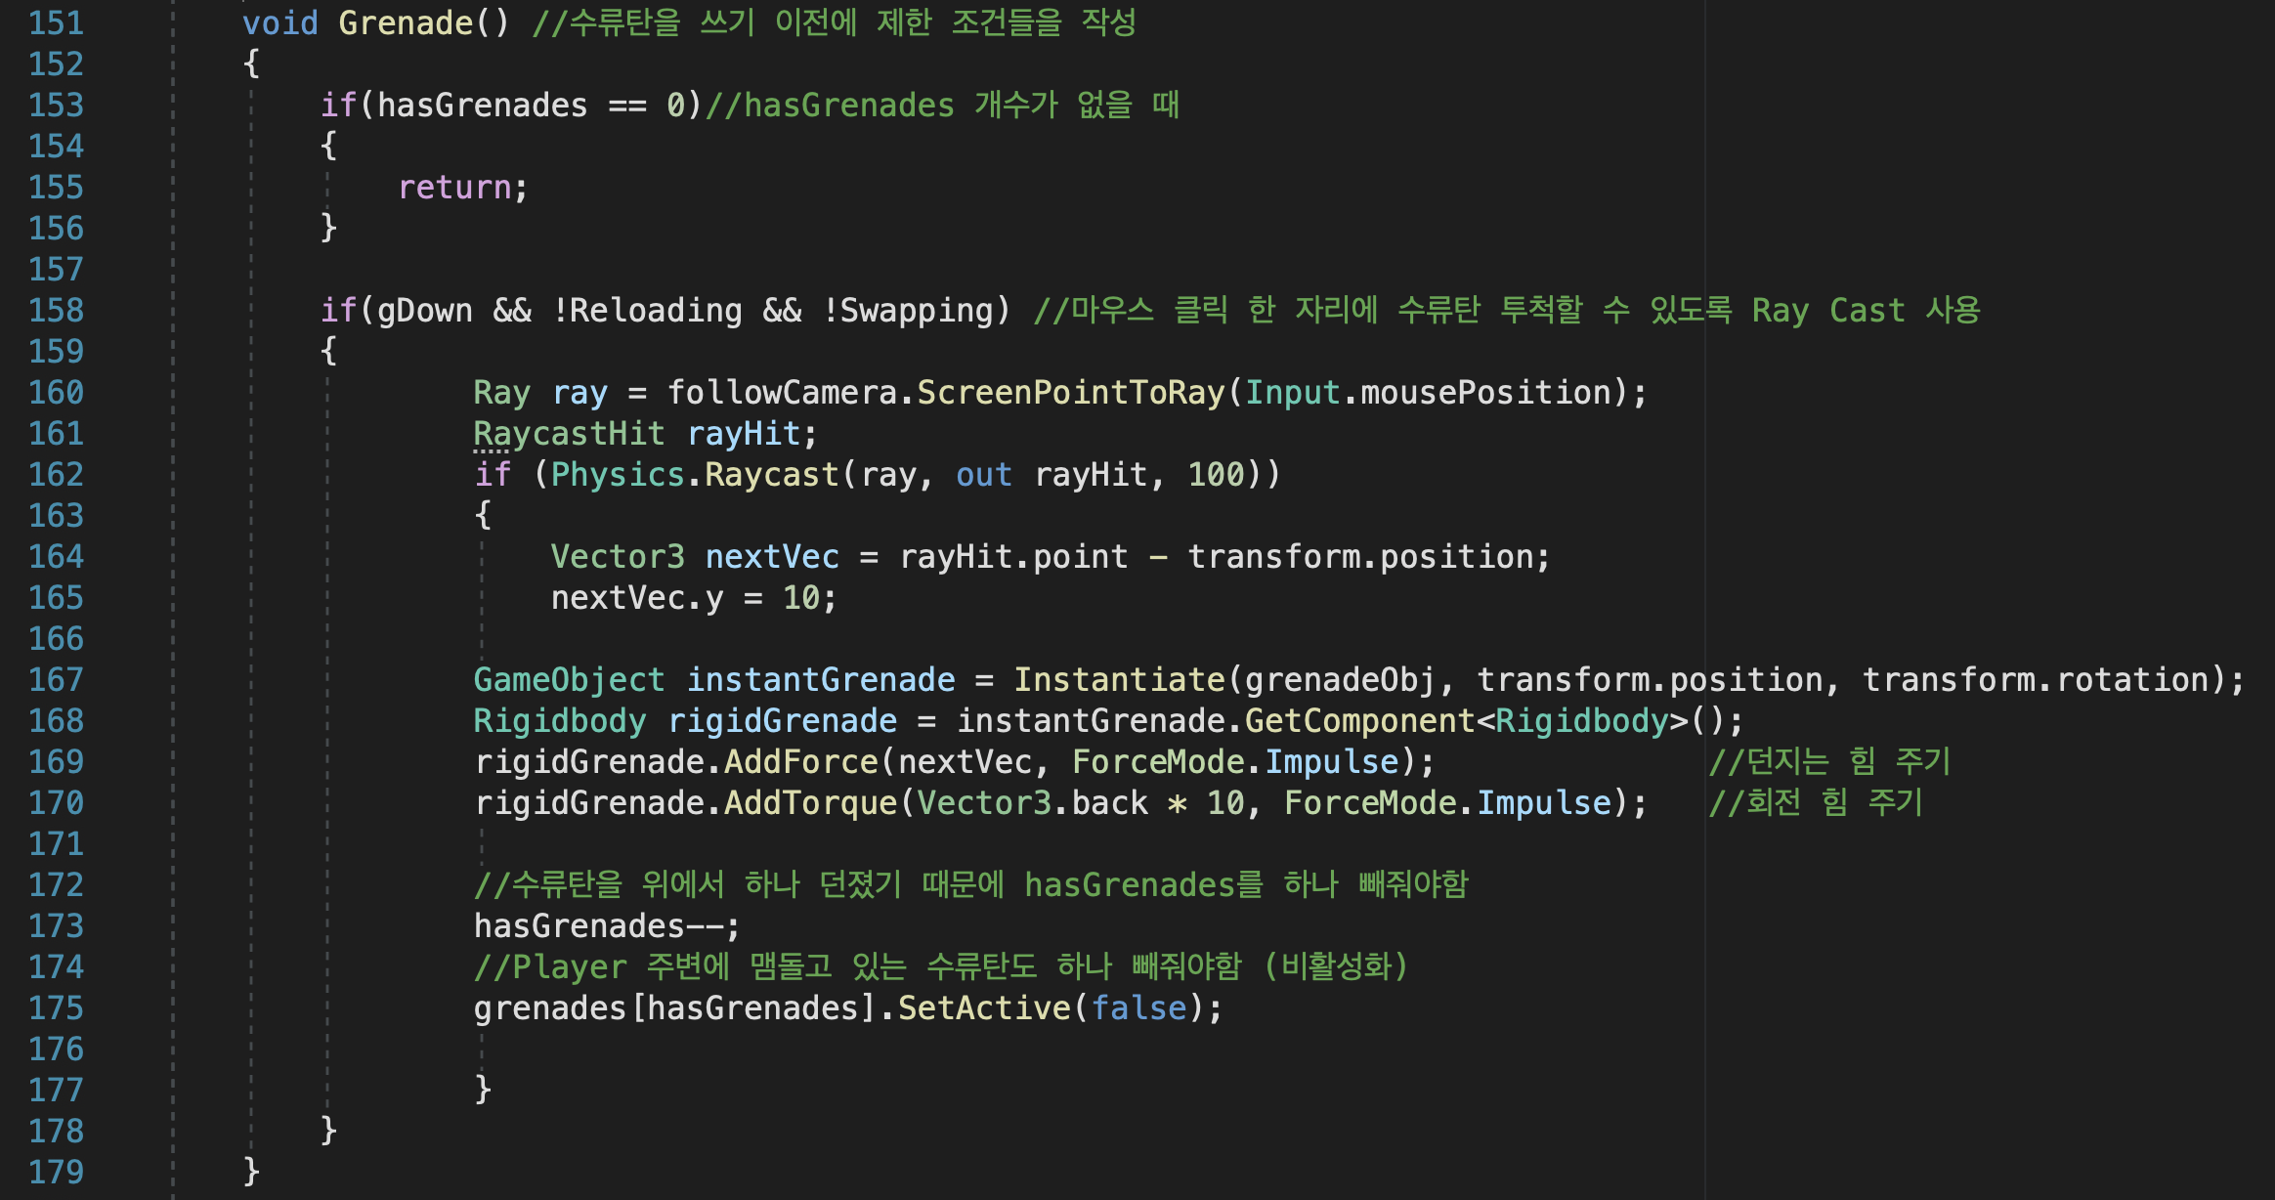Click line number 158 in the gutter
Image resolution: width=2275 pixels, height=1200 pixels.
56,310
